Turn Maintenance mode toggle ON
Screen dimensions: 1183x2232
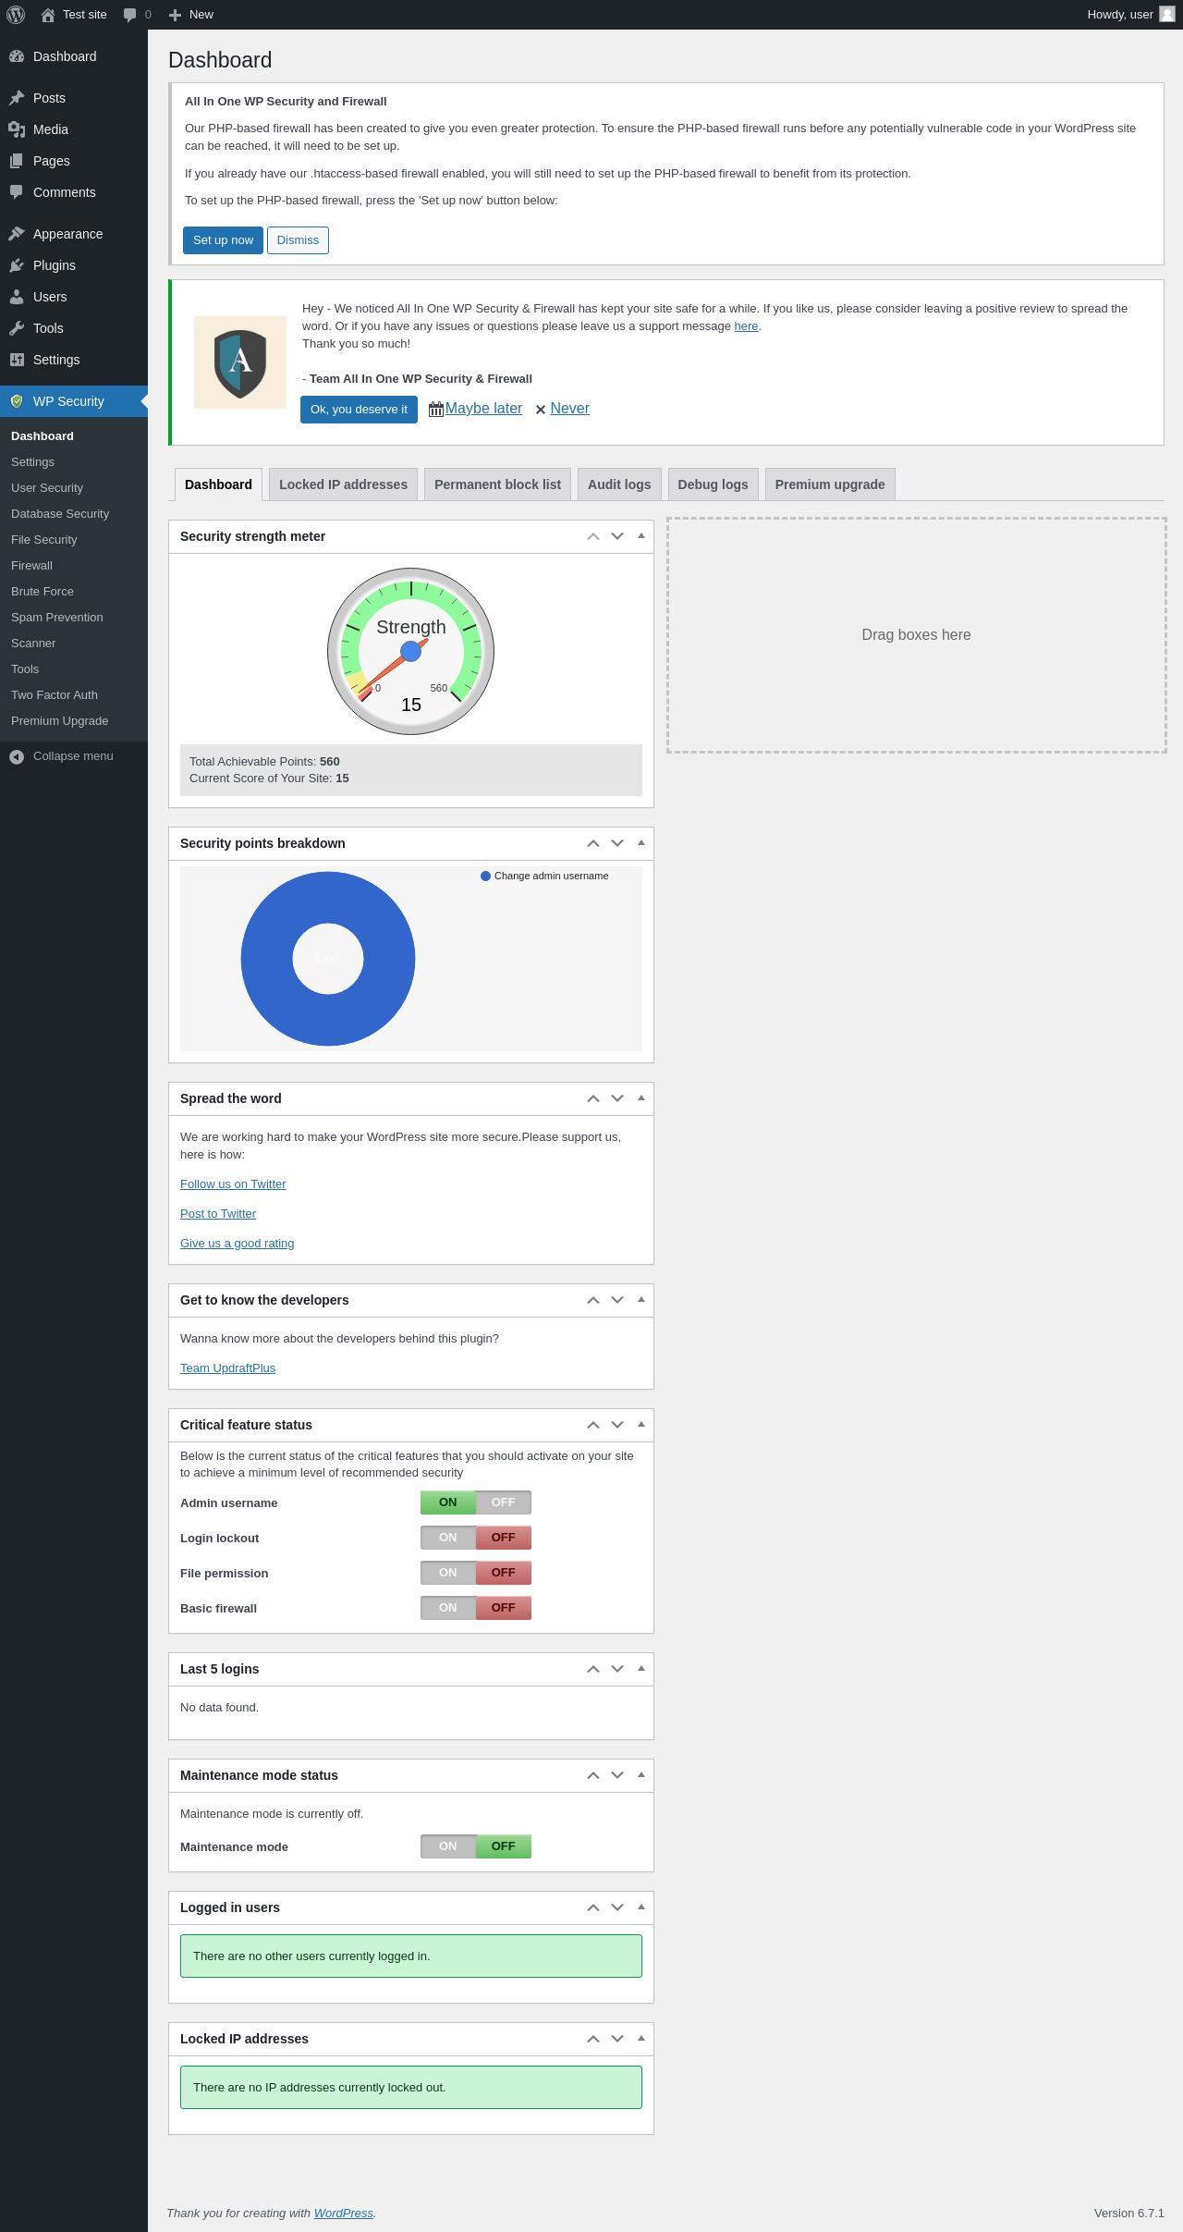pos(448,1846)
